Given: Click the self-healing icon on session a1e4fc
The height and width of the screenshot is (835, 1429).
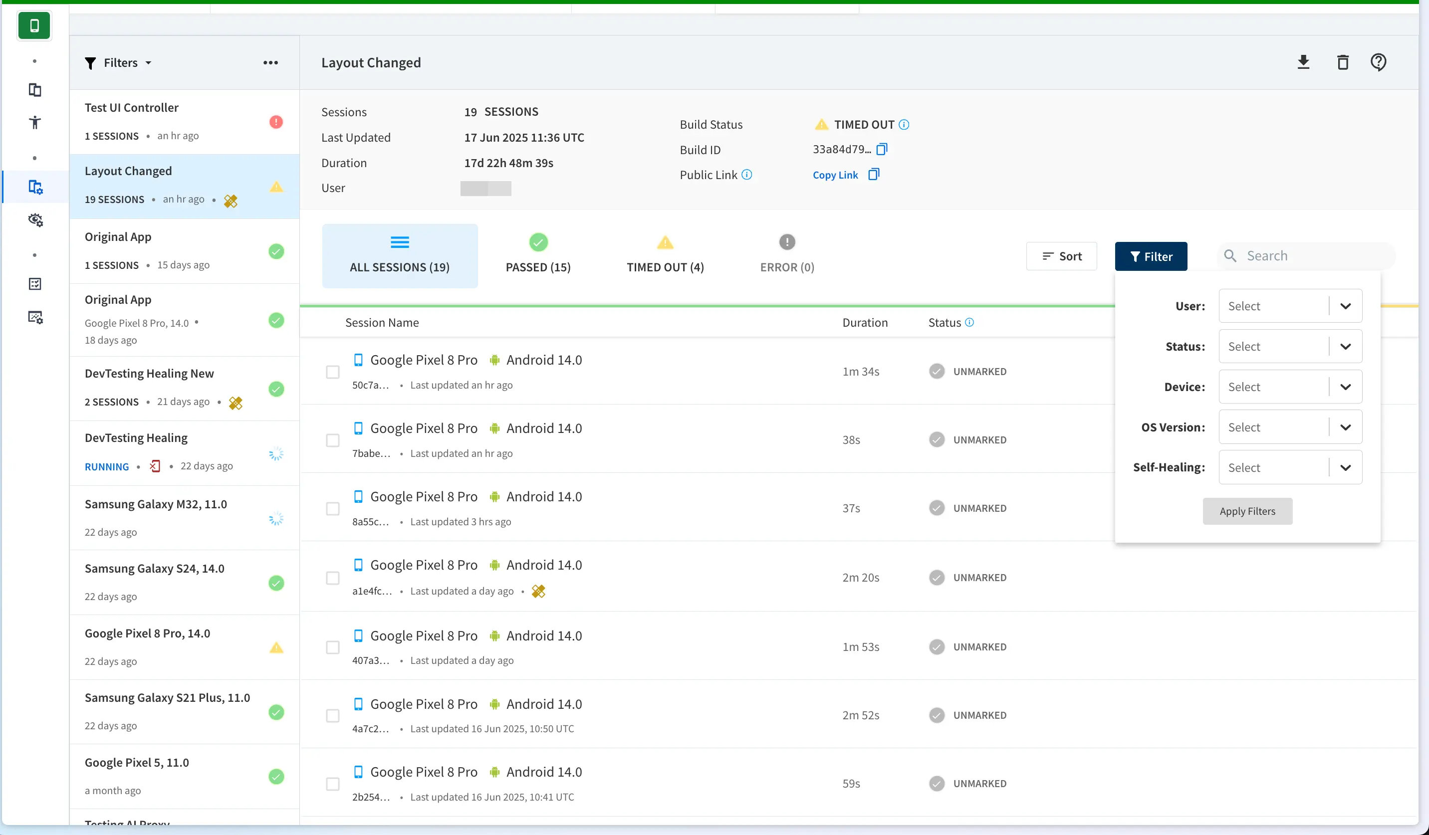Looking at the screenshot, I should 538,591.
